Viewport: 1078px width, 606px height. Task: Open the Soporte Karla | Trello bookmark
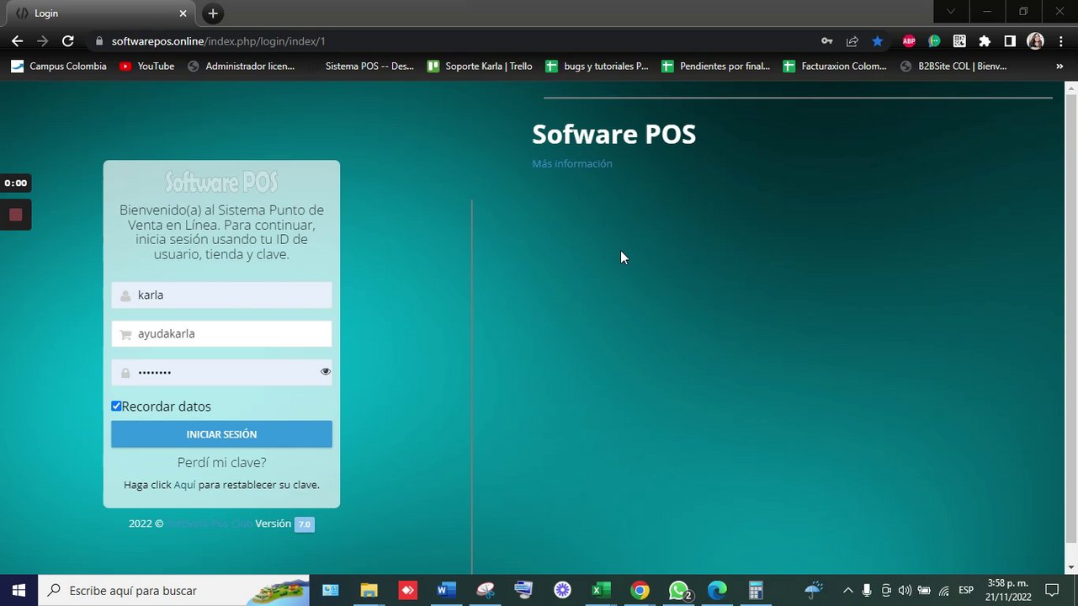pyautogui.click(x=481, y=66)
